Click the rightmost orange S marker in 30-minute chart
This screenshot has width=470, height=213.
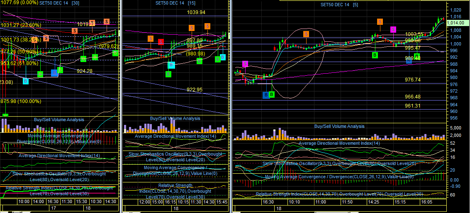click(107, 22)
